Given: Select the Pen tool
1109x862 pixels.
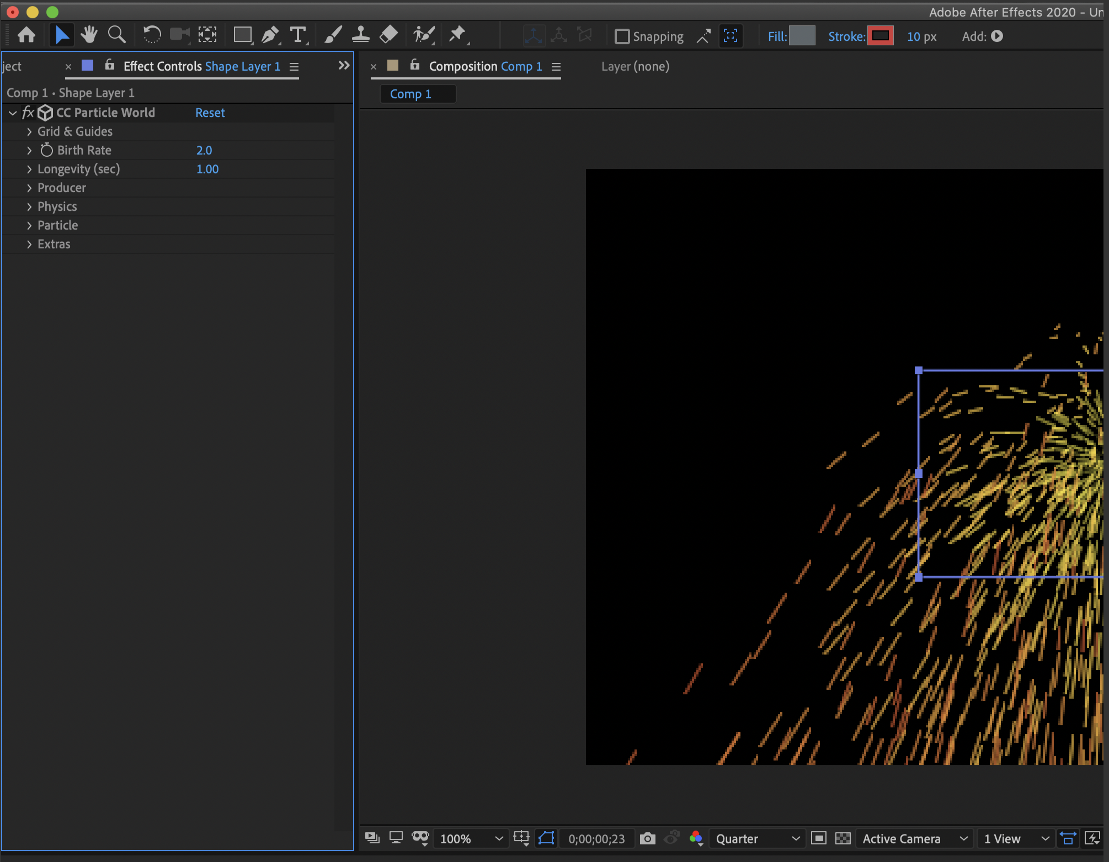Looking at the screenshot, I should pyautogui.click(x=270, y=35).
